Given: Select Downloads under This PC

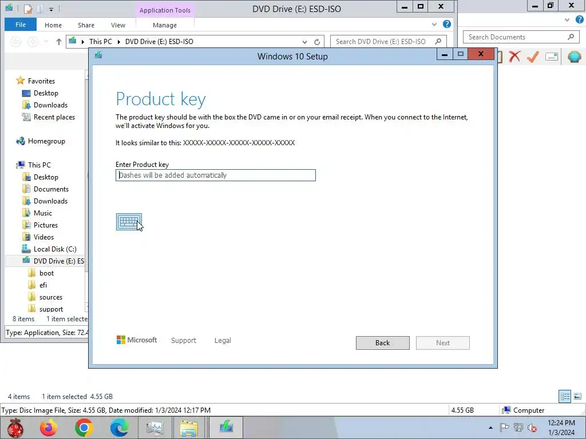Looking at the screenshot, I should pos(50,201).
